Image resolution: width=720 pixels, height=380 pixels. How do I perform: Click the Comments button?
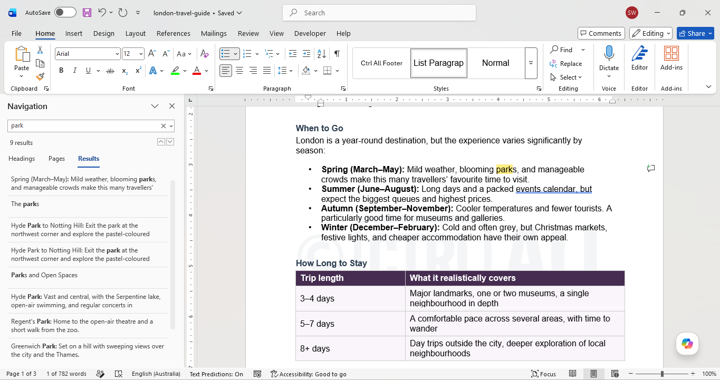(x=601, y=33)
